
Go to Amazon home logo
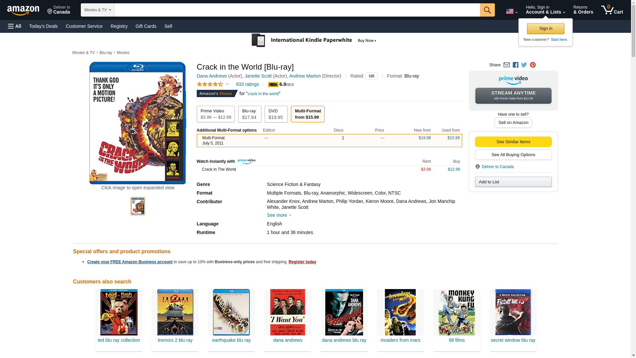(23, 11)
